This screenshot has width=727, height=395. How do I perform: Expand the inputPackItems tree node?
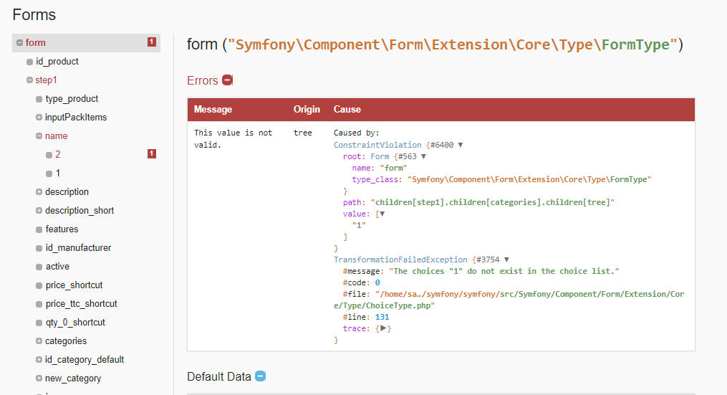(x=39, y=117)
